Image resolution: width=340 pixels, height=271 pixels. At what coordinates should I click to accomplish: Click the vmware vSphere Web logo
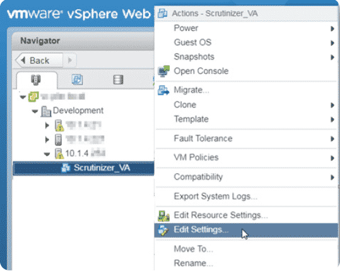pyautogui.click(x=79, y=14)
